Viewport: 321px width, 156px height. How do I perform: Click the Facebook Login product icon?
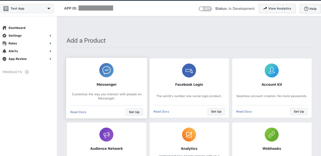[x=189, y=70]
